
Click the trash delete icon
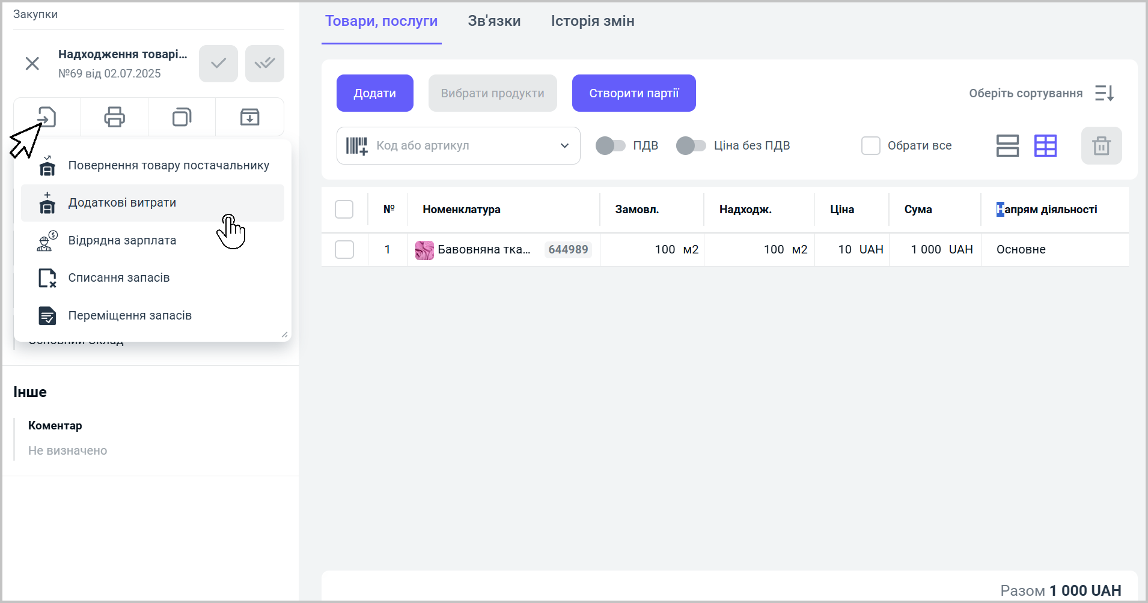click(1101, 146)
